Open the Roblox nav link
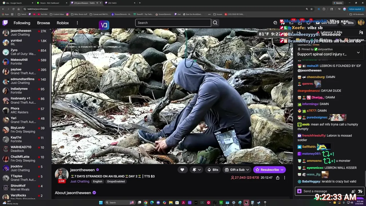Image resolution: width=366 pixels, height=206 pixels. (x=63, y=23)
